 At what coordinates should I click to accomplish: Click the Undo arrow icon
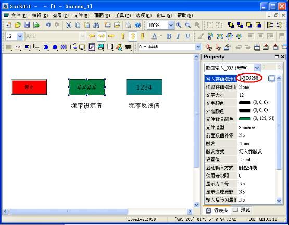(x=48, y=25)
